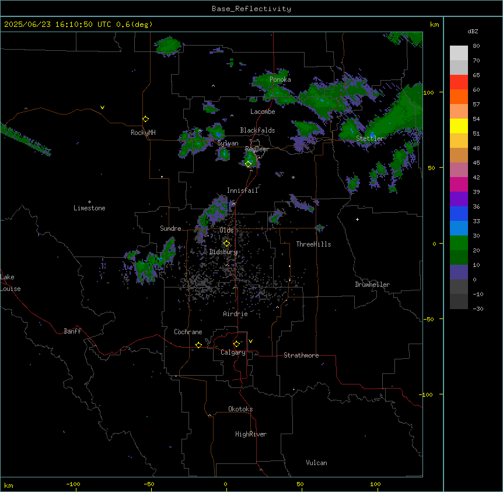Click the yellow diamond marker below Cochrane
The height and width of the screenshot is (492, 503).
pos(198,345)
